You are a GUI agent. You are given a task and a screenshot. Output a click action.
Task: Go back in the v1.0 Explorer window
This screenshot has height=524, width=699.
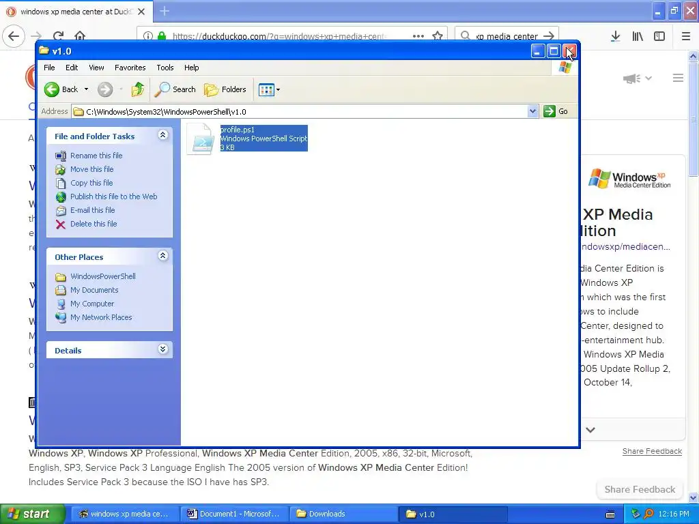(61, 89)
